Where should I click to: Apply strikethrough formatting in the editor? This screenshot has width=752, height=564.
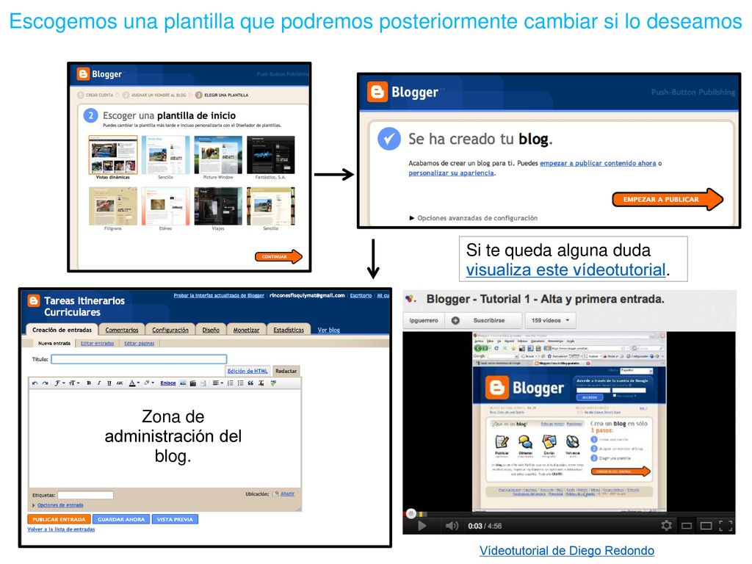coord(120,383)
